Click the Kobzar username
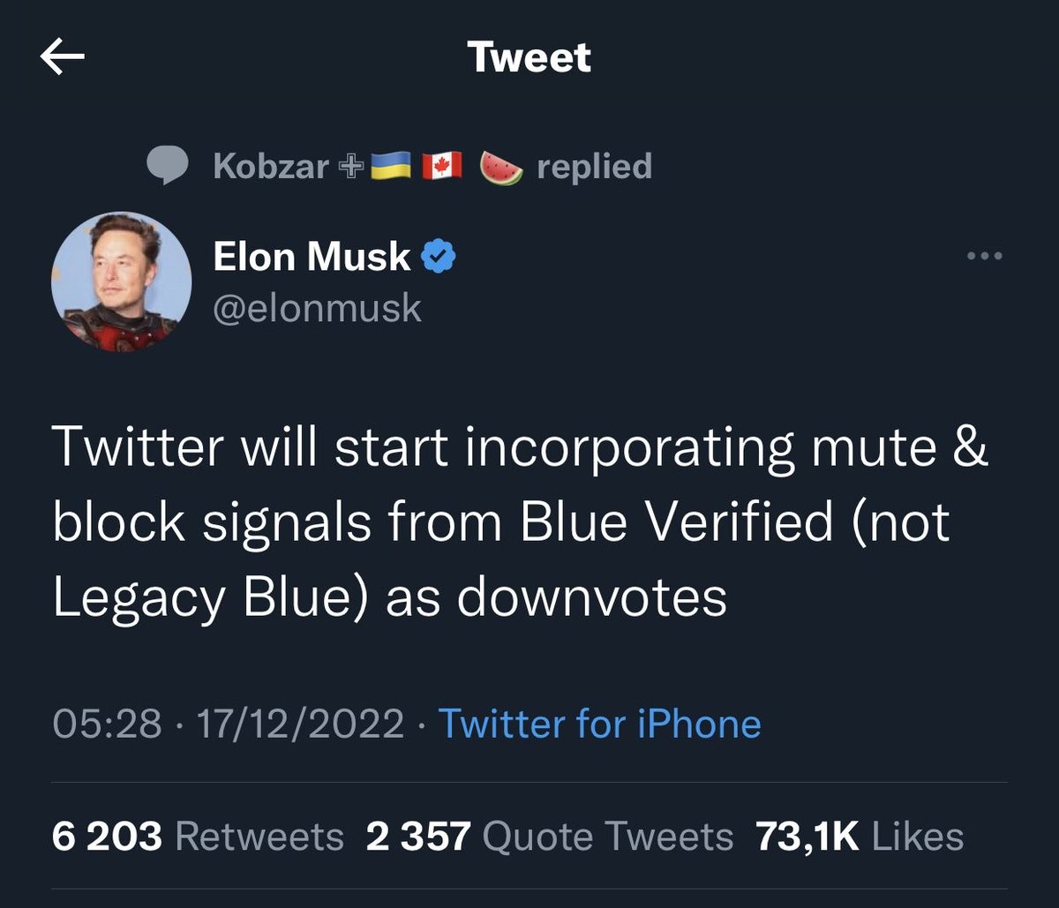The width and height of the screenshot is (1059, 908). pos(271,166)
